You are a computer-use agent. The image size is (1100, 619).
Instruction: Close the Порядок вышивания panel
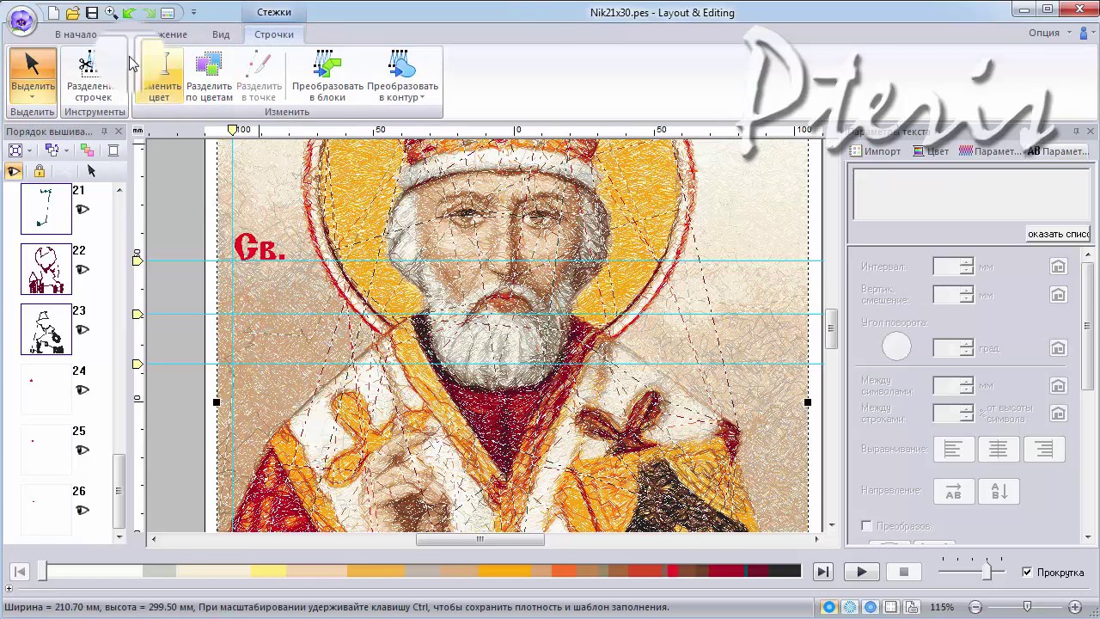(119, 132)
